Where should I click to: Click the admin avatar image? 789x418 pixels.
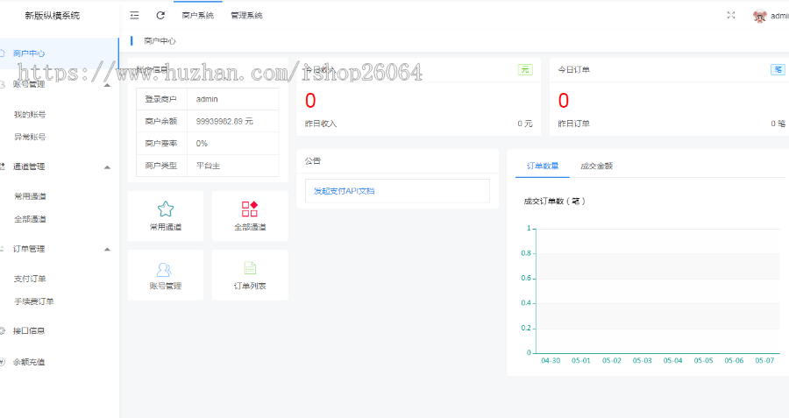click(760, 16)
